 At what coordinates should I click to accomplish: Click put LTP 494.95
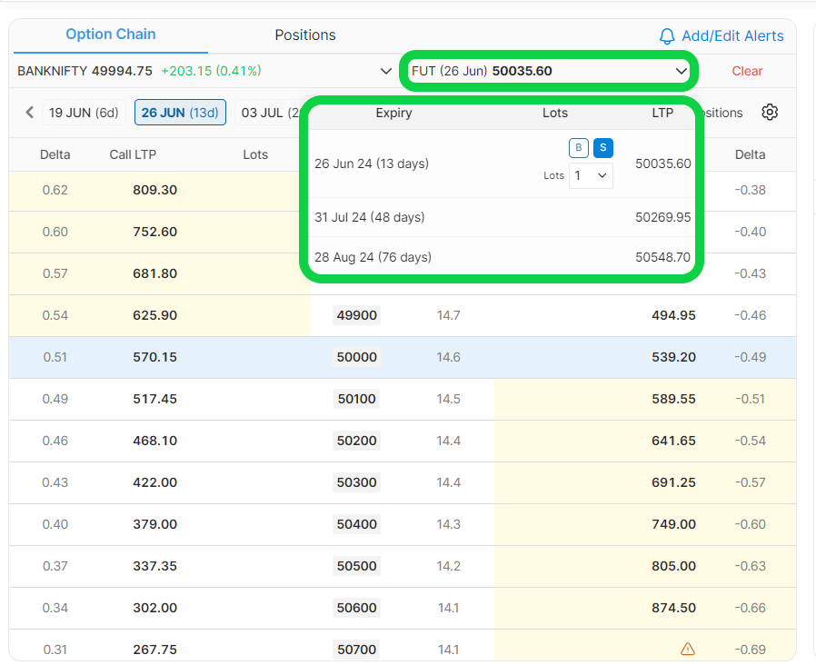pos(673,315)
